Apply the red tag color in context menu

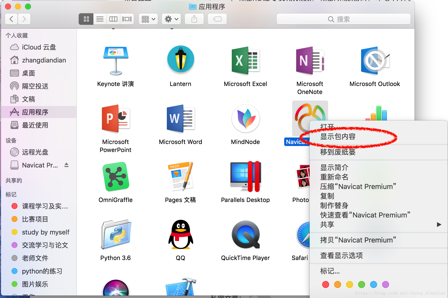pos(326,284)
